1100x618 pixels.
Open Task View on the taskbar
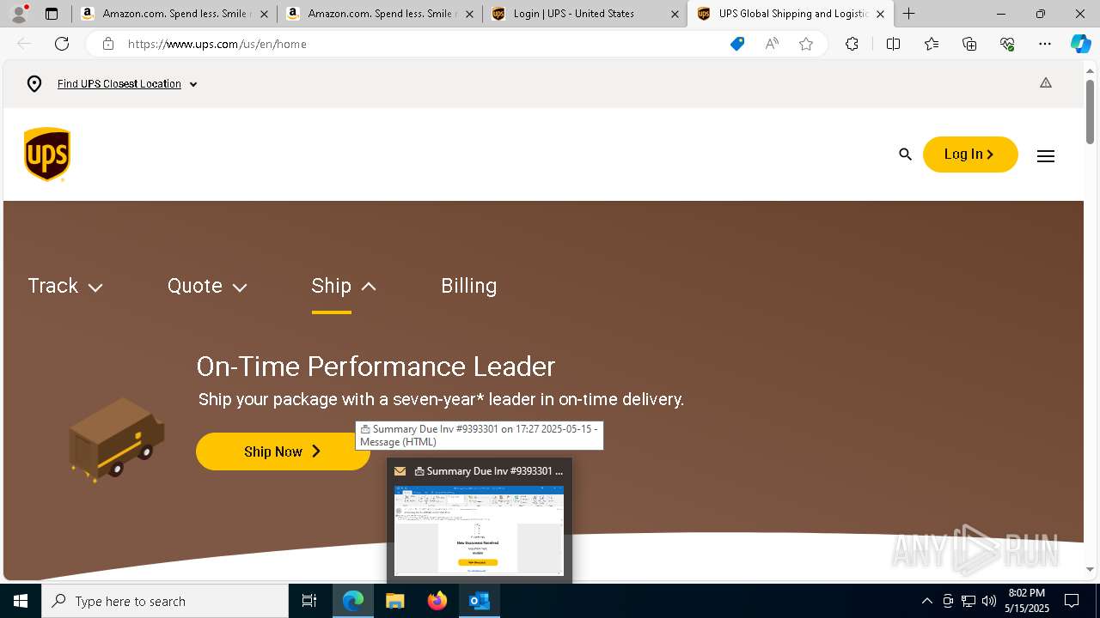pyautogui.click(x=309, y=601)
